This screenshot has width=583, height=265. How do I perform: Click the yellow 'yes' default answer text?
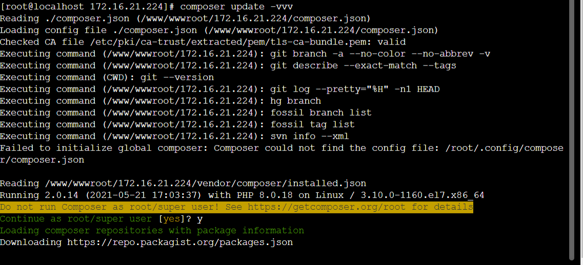pyautogui.click(x=171, y=219)
